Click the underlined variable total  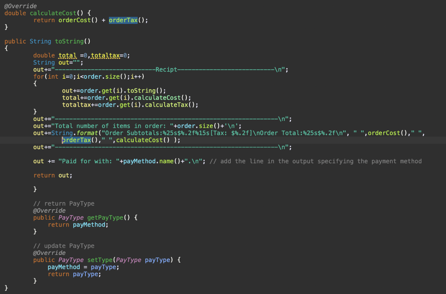tap(68, 55)
